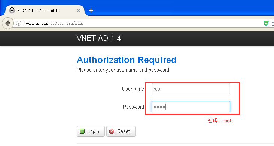Click the browser back arrow button
Viewport: 274px width, 146px height.
8,23
